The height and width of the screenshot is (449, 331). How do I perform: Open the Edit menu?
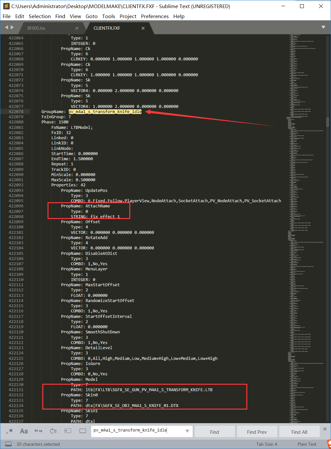pyautogui.click(x=20, y=16)
